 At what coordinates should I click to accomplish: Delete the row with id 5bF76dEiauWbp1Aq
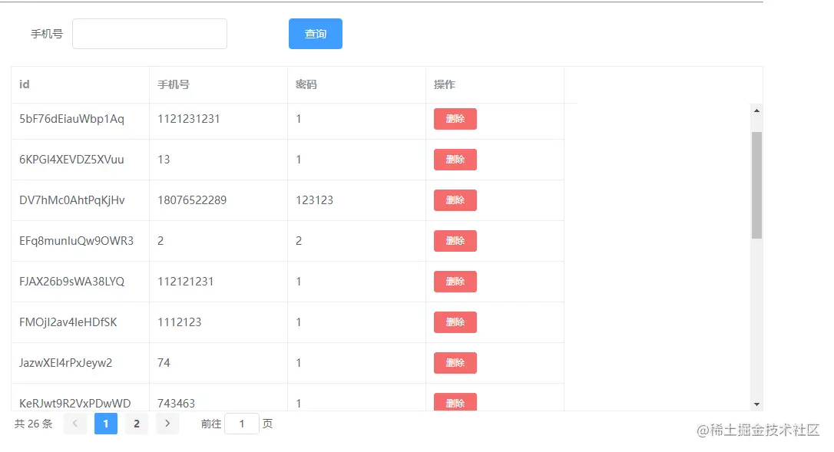click(x=455, y=119)
